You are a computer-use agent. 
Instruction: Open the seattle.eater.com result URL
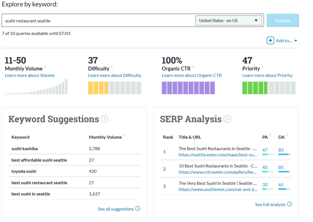click(x=218, y=155)
